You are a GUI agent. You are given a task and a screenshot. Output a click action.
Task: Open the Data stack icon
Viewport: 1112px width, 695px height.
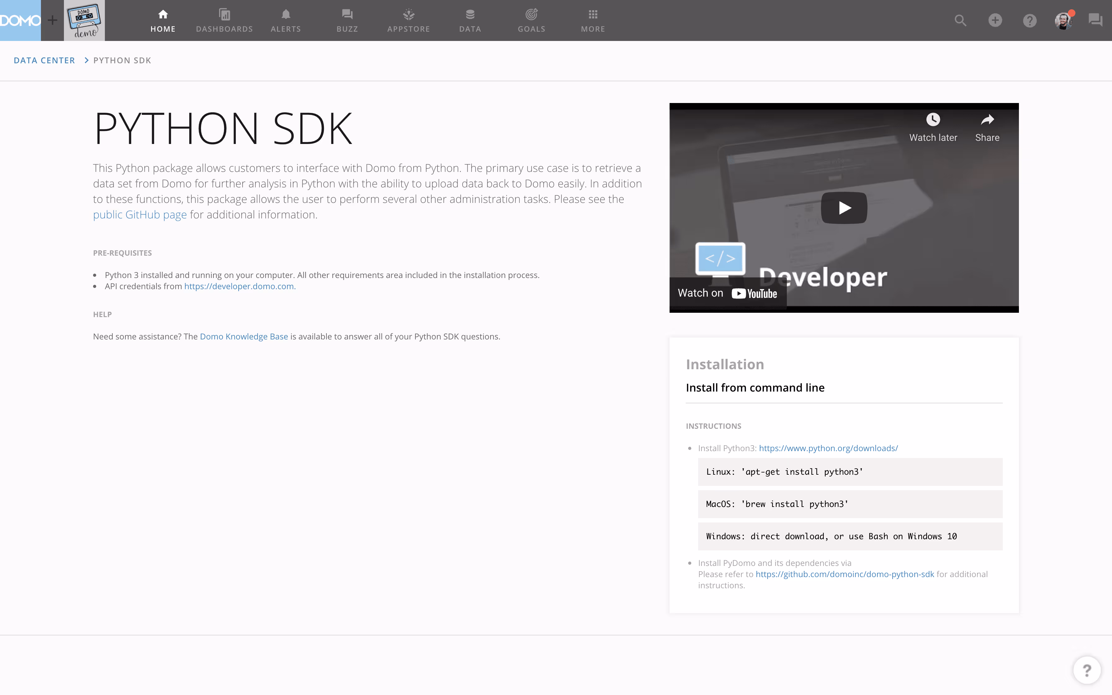click(470, 21)
